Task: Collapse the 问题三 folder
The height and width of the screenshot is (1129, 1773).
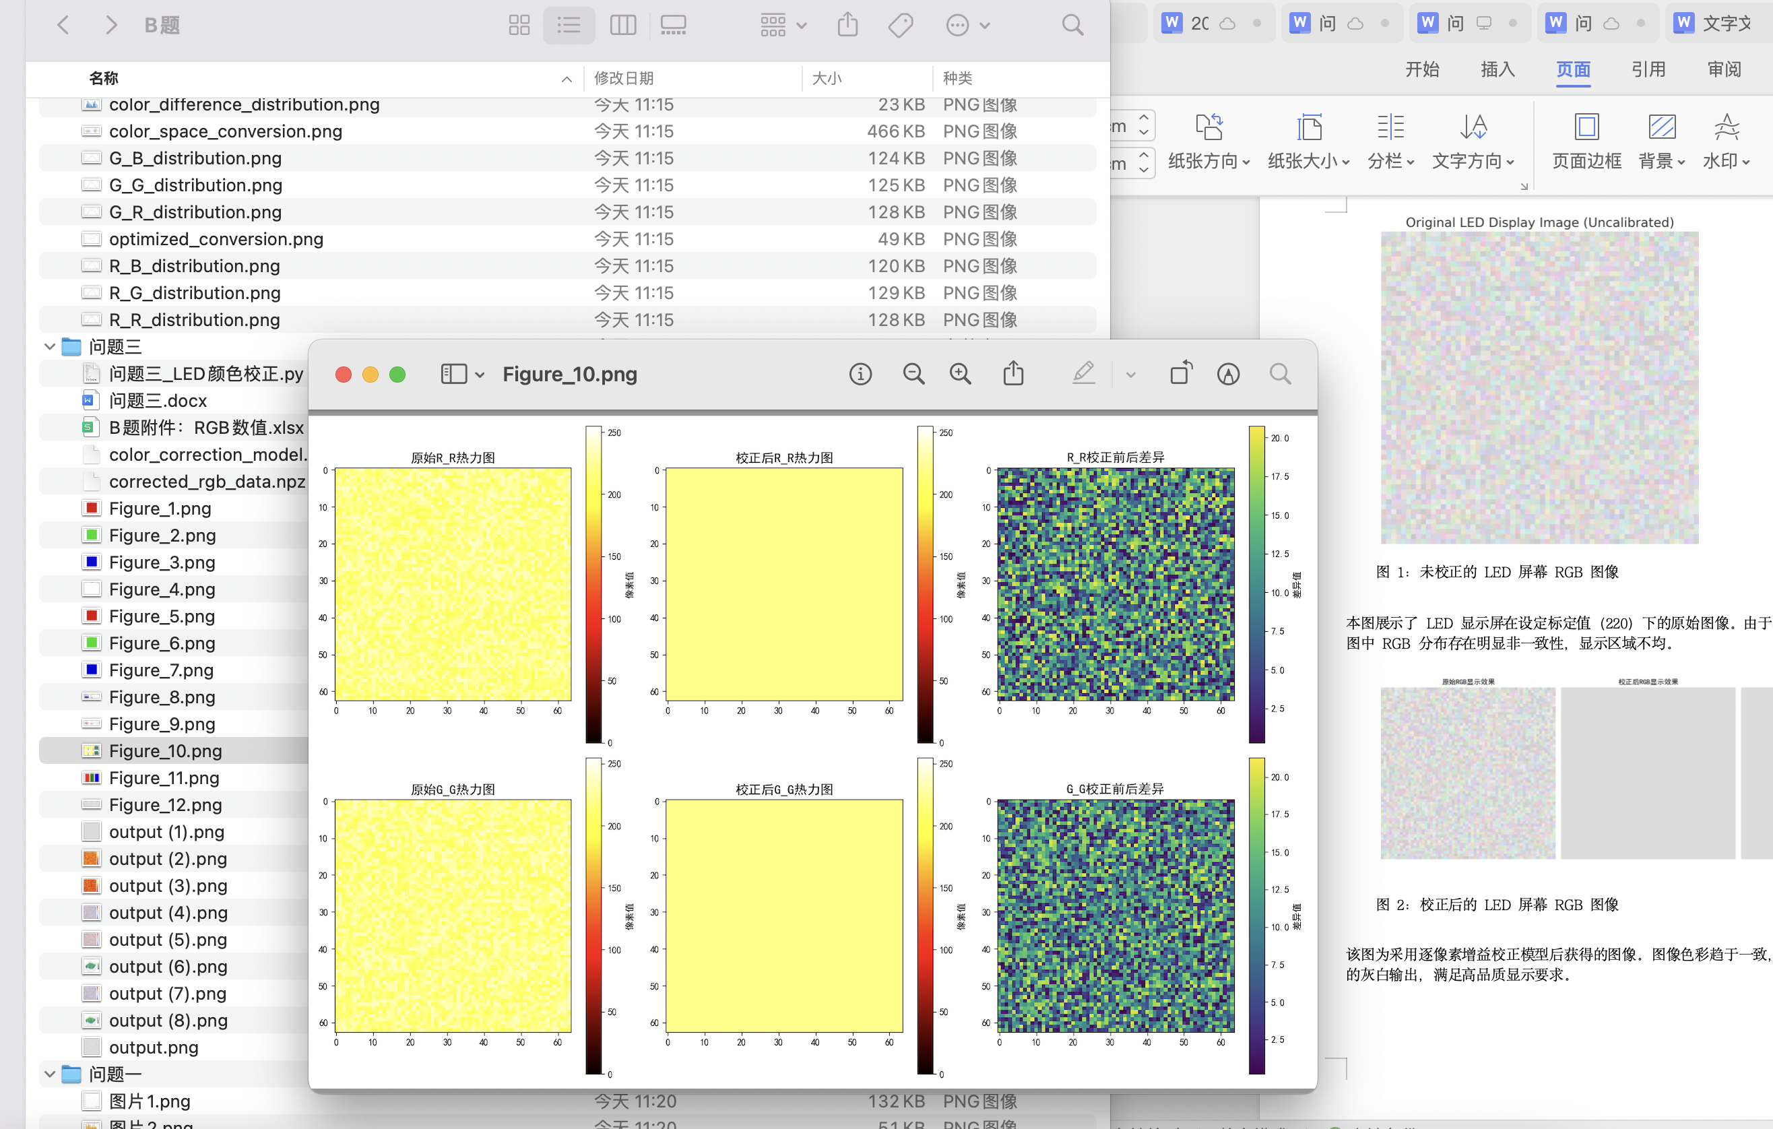Action: (x=49, y=347)
